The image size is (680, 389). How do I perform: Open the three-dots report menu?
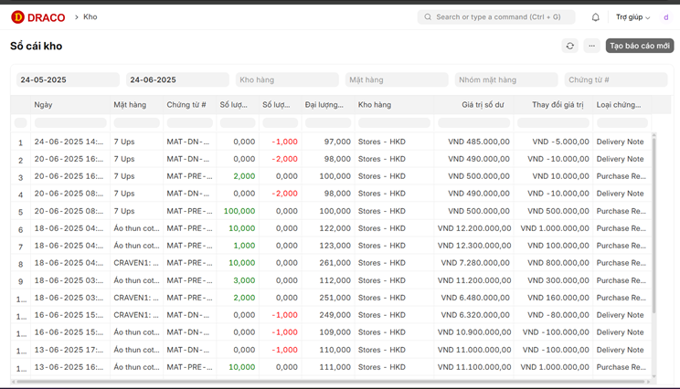point(591,46)
